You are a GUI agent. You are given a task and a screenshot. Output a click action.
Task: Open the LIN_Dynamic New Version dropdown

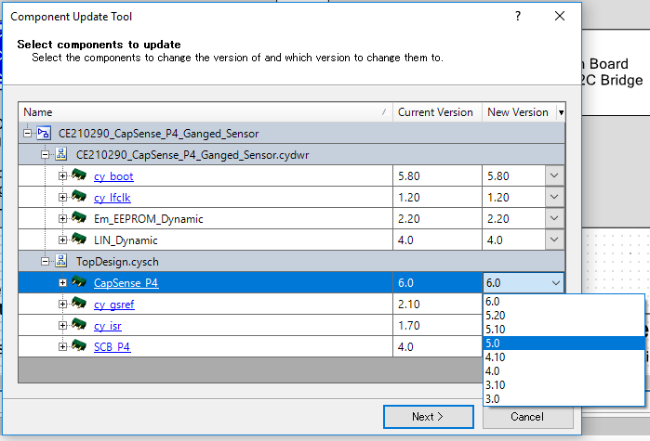click(554, 240)
